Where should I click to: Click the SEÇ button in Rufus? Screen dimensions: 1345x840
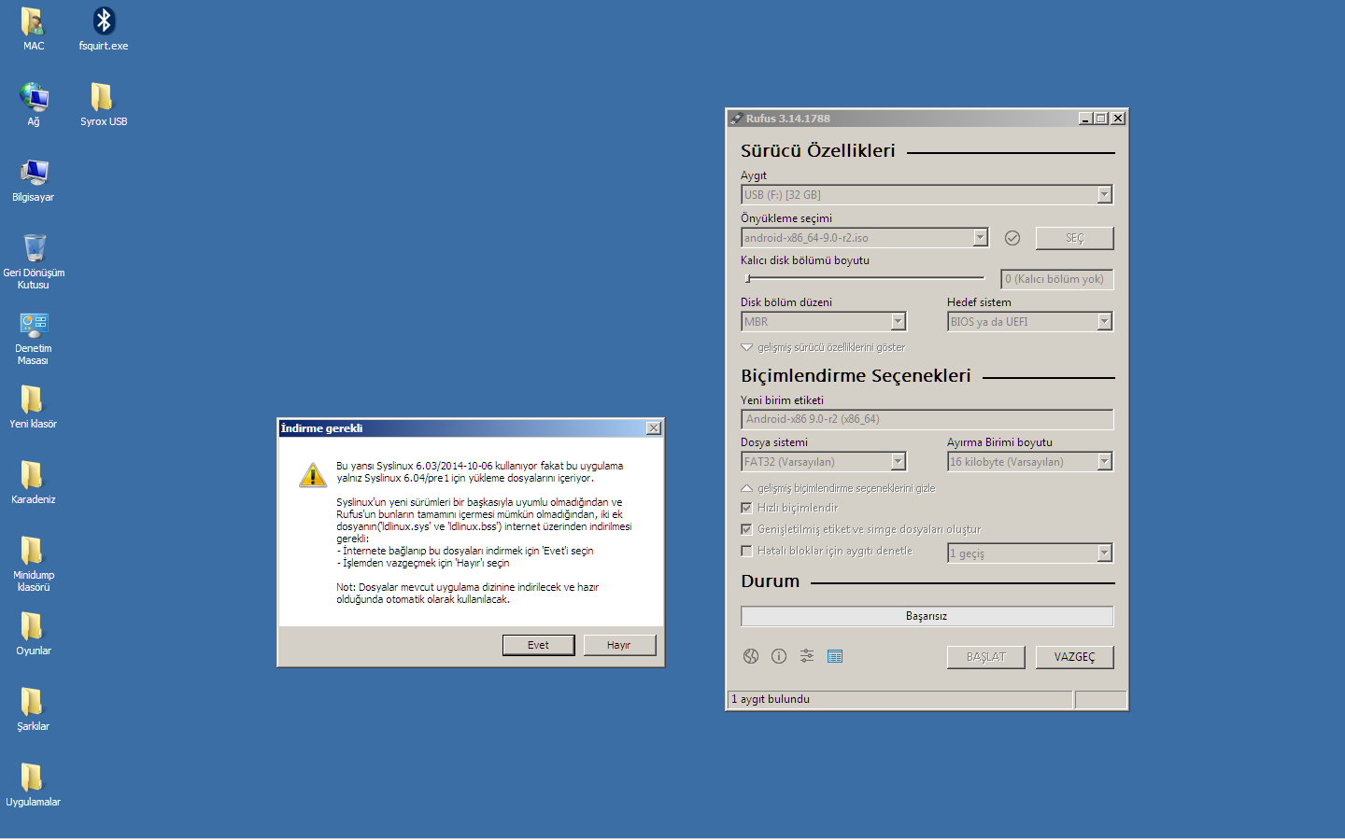[1074, 238]
